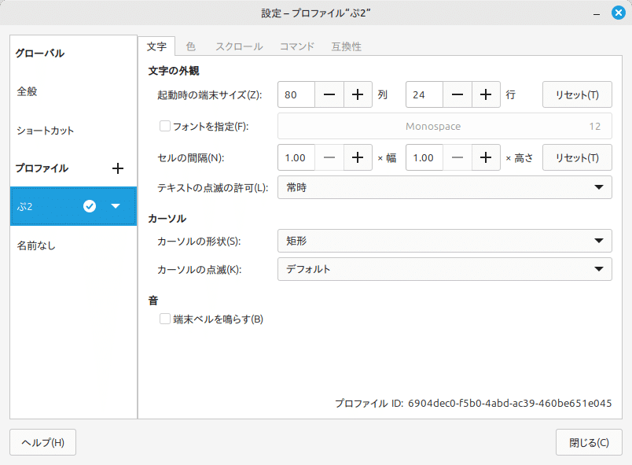Add a new profile with the + icon
The image size is (632, 465).
coord(118,168)
